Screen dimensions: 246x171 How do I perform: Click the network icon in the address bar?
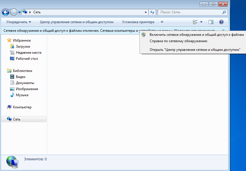tap(25, 12)
